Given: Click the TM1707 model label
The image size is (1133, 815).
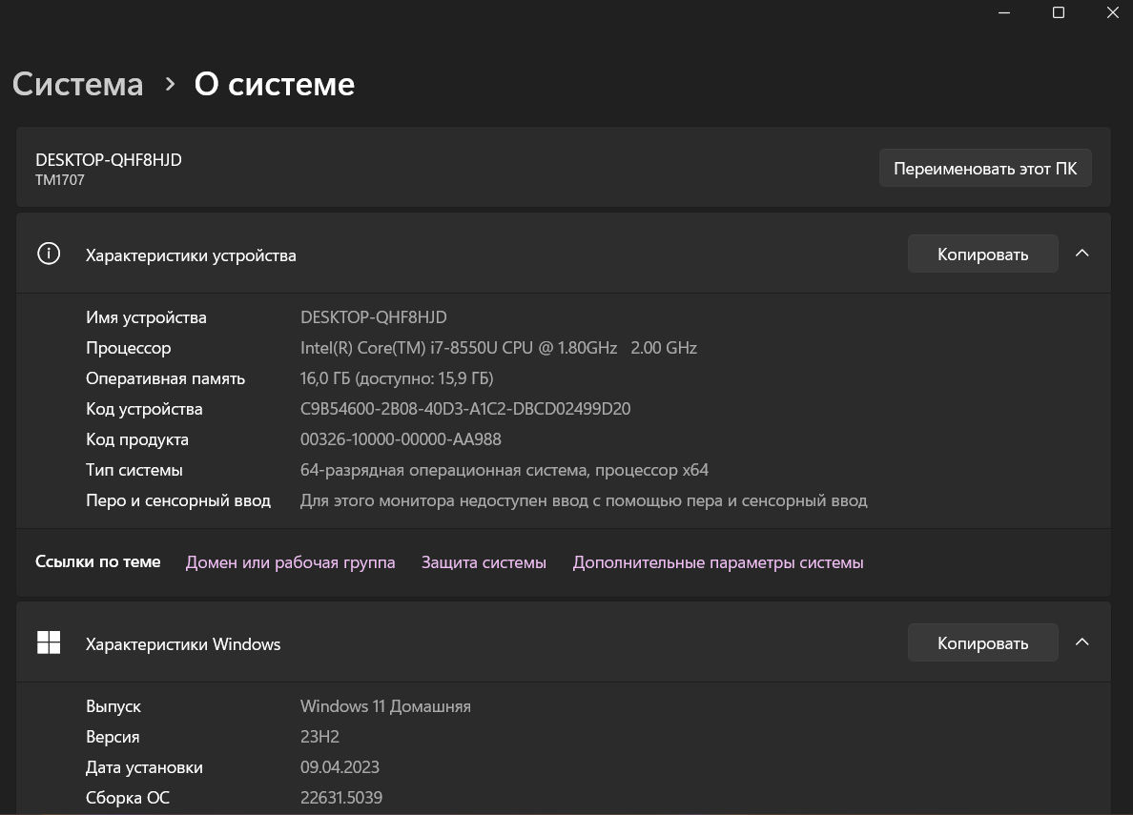Looking at the screenshot, I should point(60,180).
